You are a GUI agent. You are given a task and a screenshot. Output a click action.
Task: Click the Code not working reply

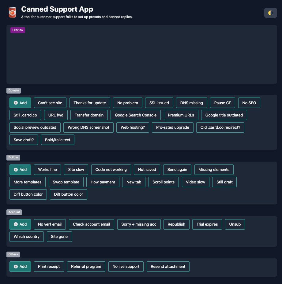pos(111,170)
